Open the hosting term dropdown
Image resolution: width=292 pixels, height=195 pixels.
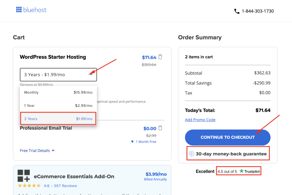[58, 75]
